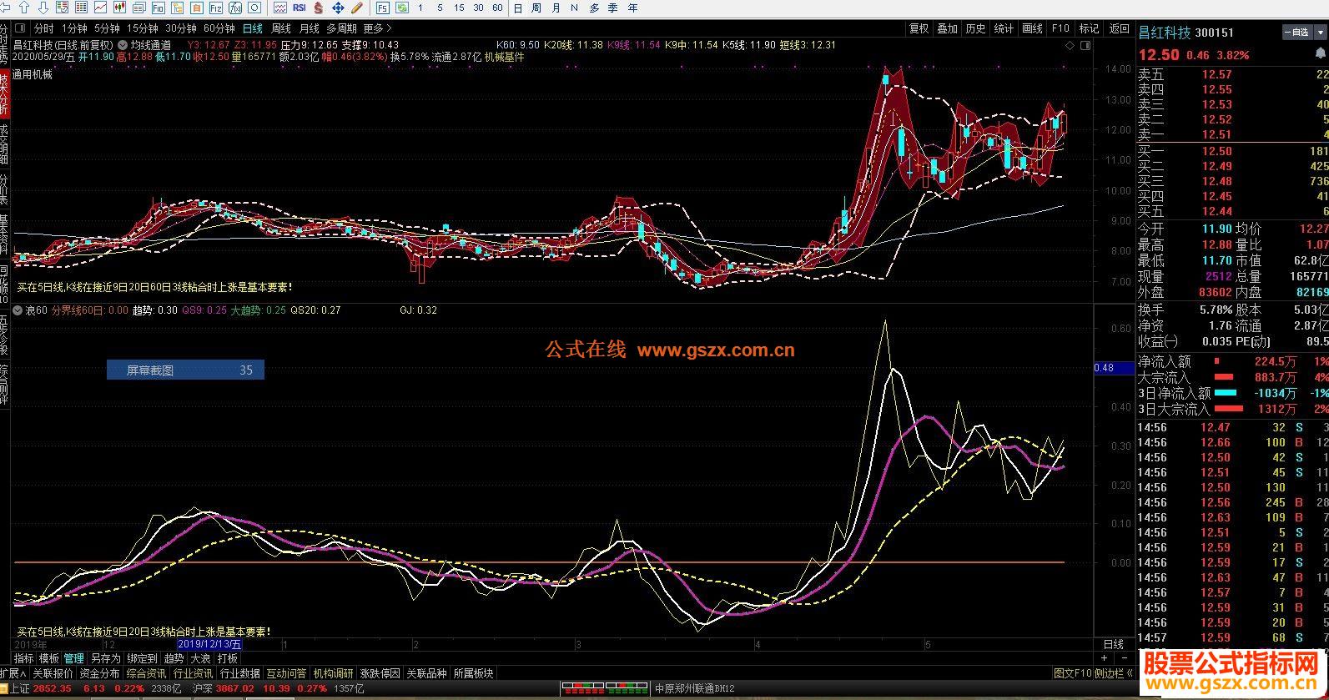This screenshot has width=1329, height=700.
Task: Click the 2019/12/13 date marker
Action: pyautogui.click(x=209, y=644)
